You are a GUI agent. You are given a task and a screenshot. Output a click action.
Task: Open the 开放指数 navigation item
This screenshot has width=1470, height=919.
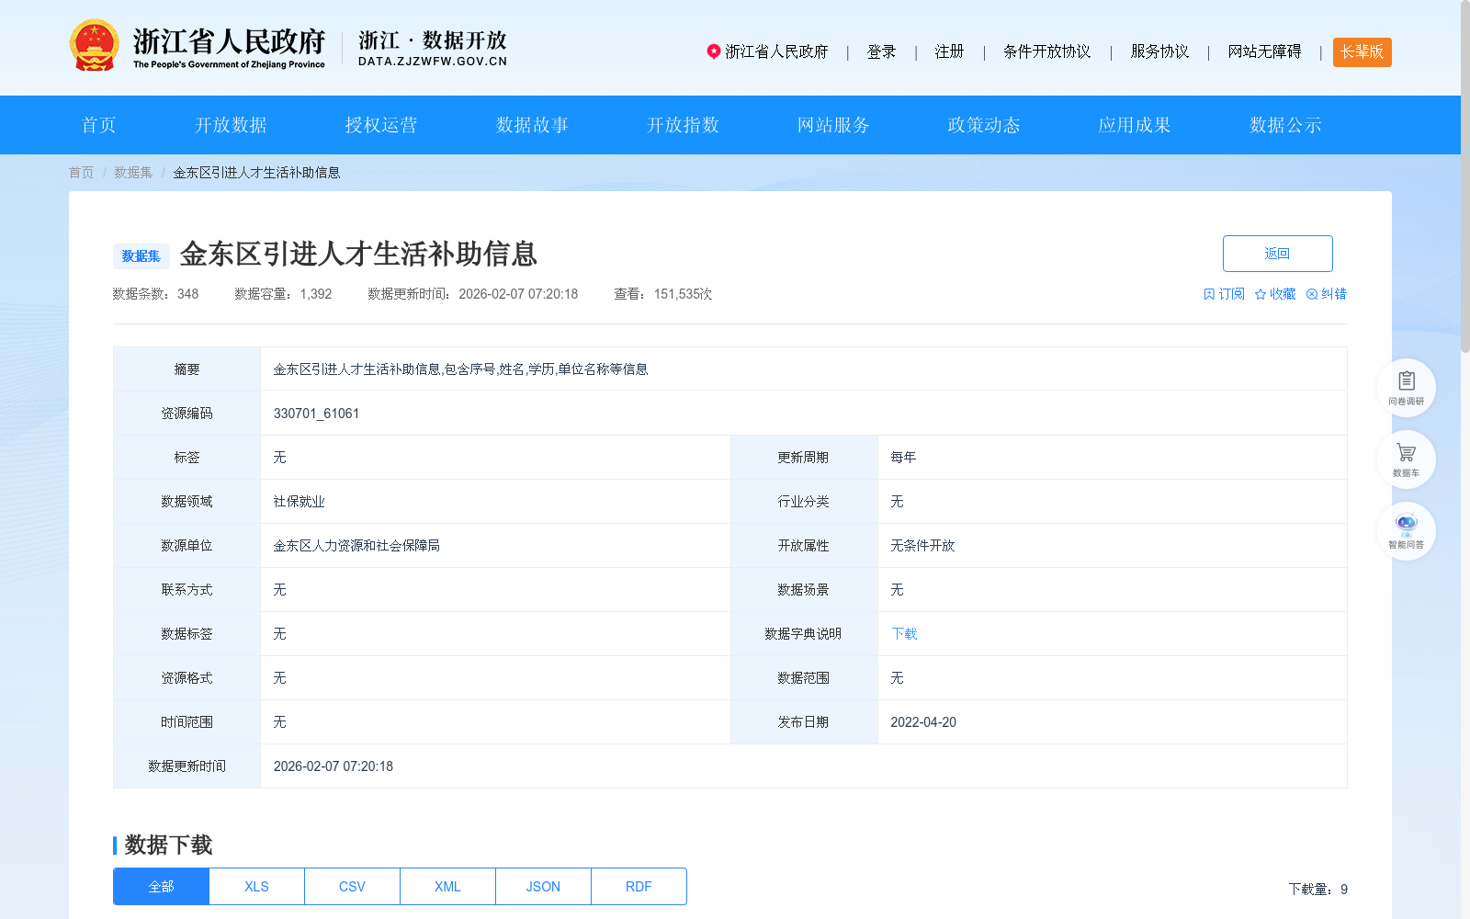[x=683, y=125]
